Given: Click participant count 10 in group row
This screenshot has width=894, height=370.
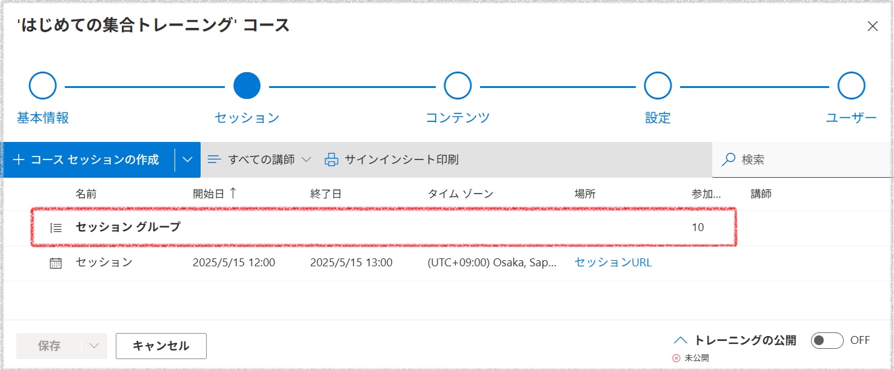Looking at the screenshot, I should tap(698, 227).
